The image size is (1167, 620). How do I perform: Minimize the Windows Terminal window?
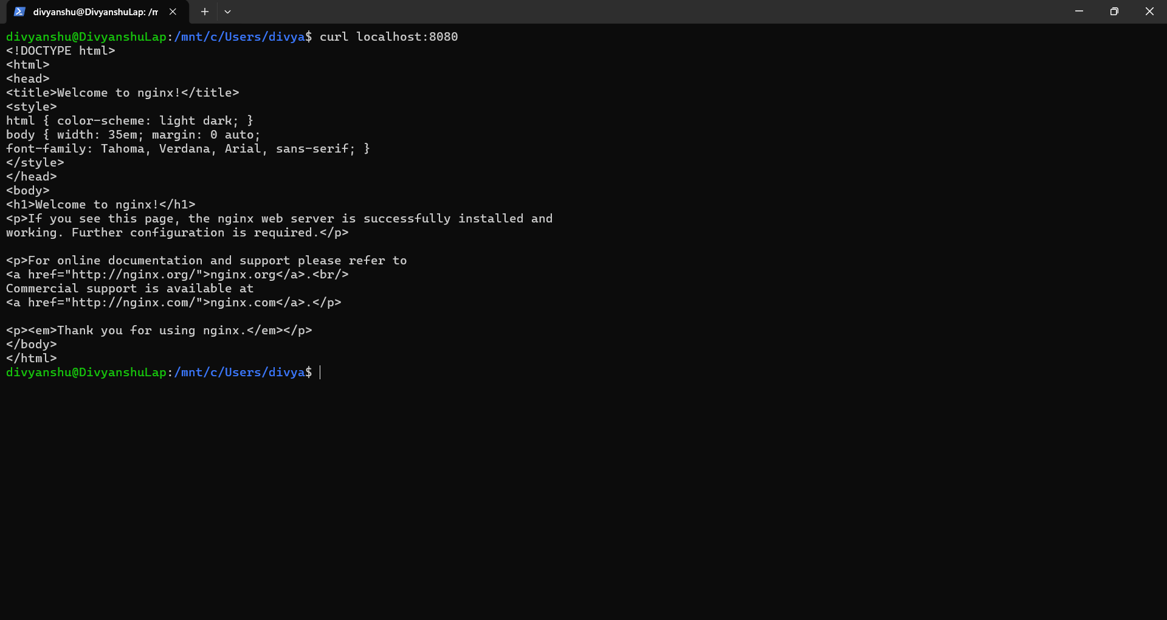[1079, 11]
